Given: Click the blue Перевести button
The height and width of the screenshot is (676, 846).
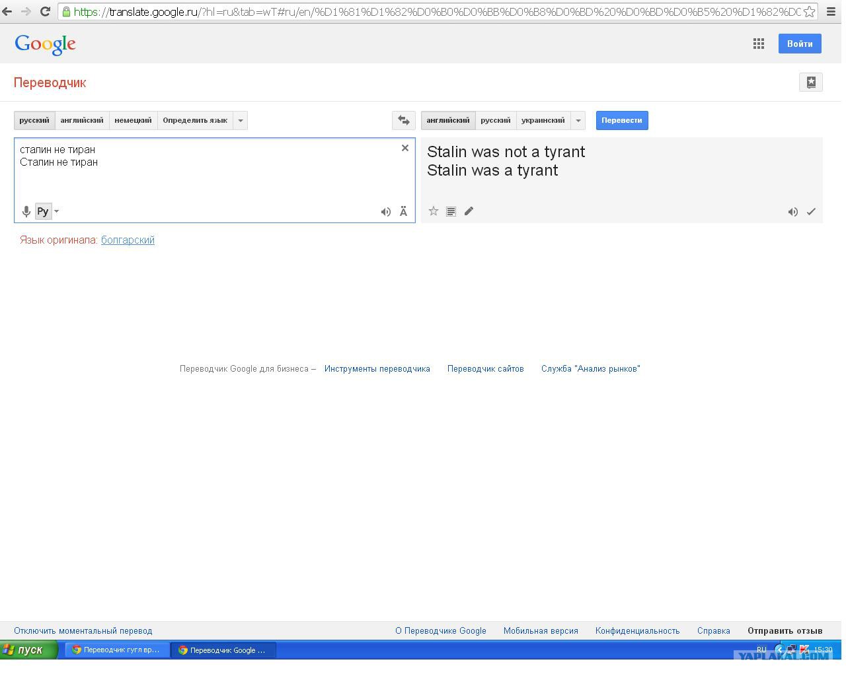Looking at the screenshot, I should [622, 120].
